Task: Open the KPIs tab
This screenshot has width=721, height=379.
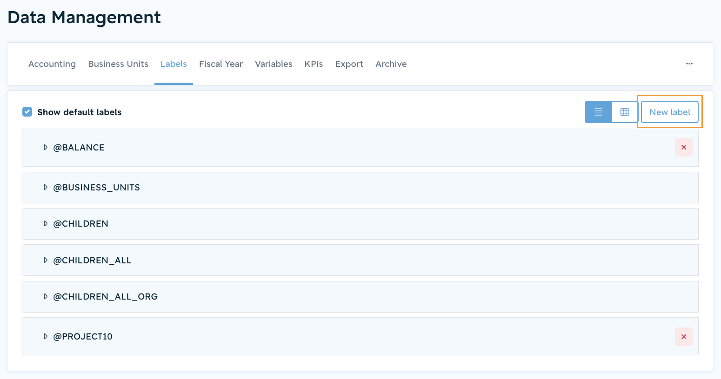Action: 314,64
